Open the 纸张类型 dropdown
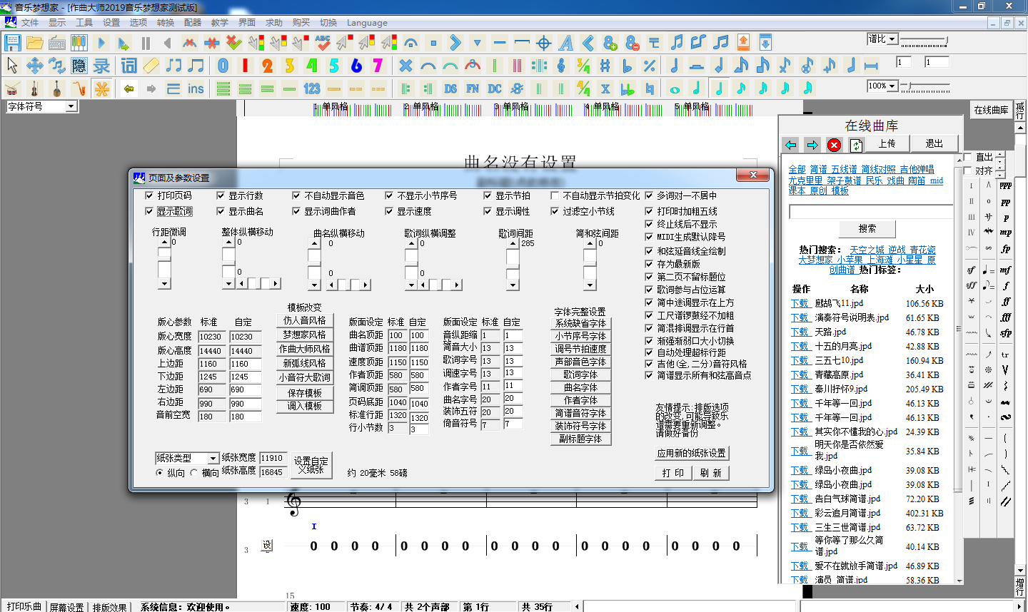The height and width of the screenshot is (612, 1028). 213,458
